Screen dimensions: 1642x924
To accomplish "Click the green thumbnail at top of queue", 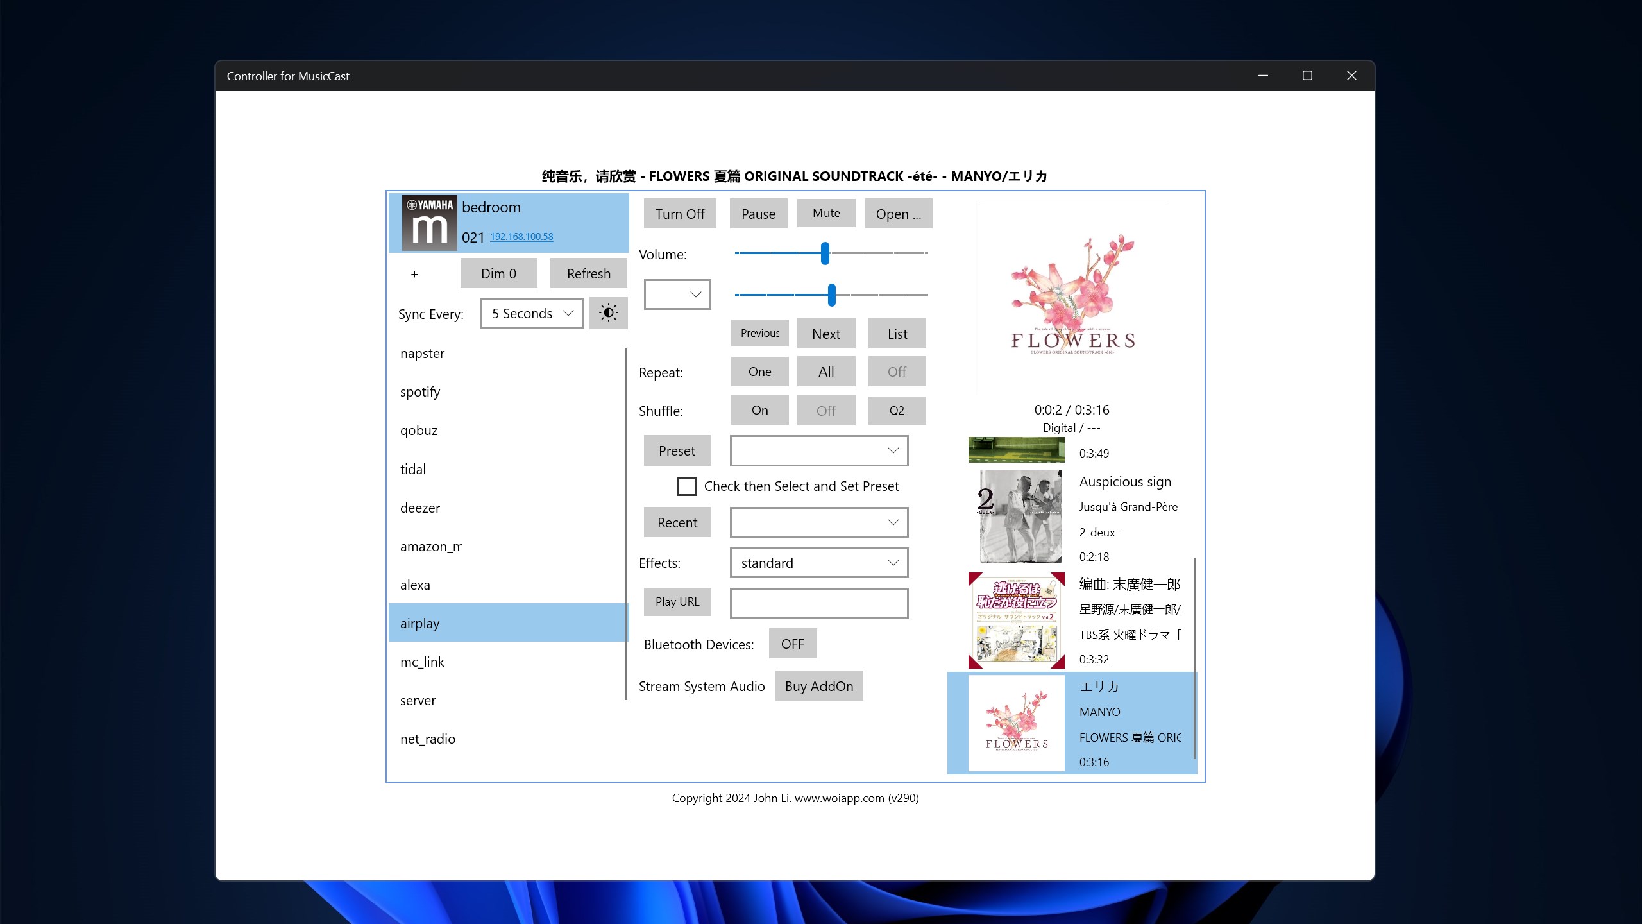I will click(1016, 450).
